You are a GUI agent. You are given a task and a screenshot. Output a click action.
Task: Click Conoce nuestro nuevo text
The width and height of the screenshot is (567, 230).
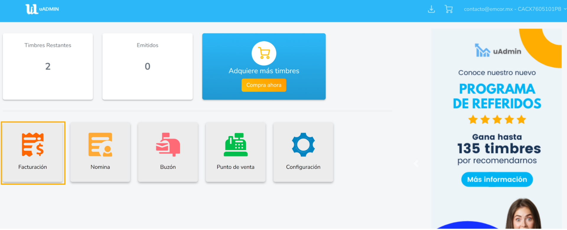pyautogui.click(x=497, y=73)
